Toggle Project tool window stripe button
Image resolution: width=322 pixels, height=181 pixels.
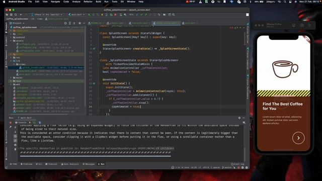(x=6, y=28)
